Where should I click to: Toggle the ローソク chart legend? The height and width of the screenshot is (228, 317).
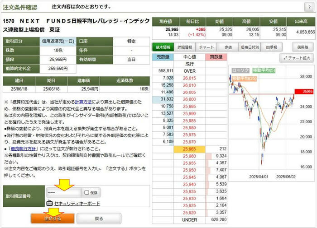(240, 70)
